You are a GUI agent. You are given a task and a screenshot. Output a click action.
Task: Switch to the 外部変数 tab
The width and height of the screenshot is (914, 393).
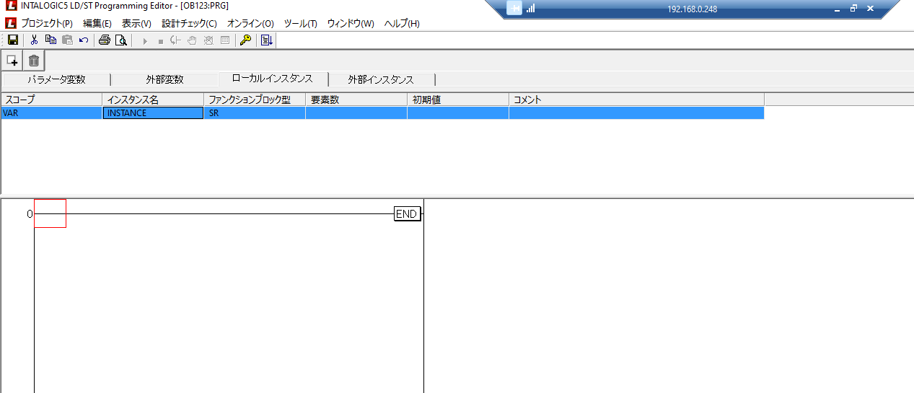tap(164, 79)
